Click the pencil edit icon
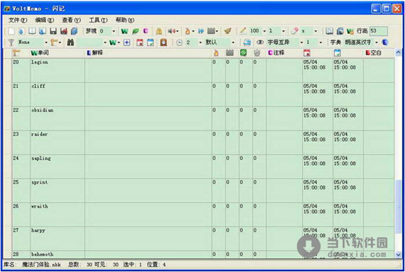Image resolution: width=405 pixels, height=272 pixels. tap(242, 31)
